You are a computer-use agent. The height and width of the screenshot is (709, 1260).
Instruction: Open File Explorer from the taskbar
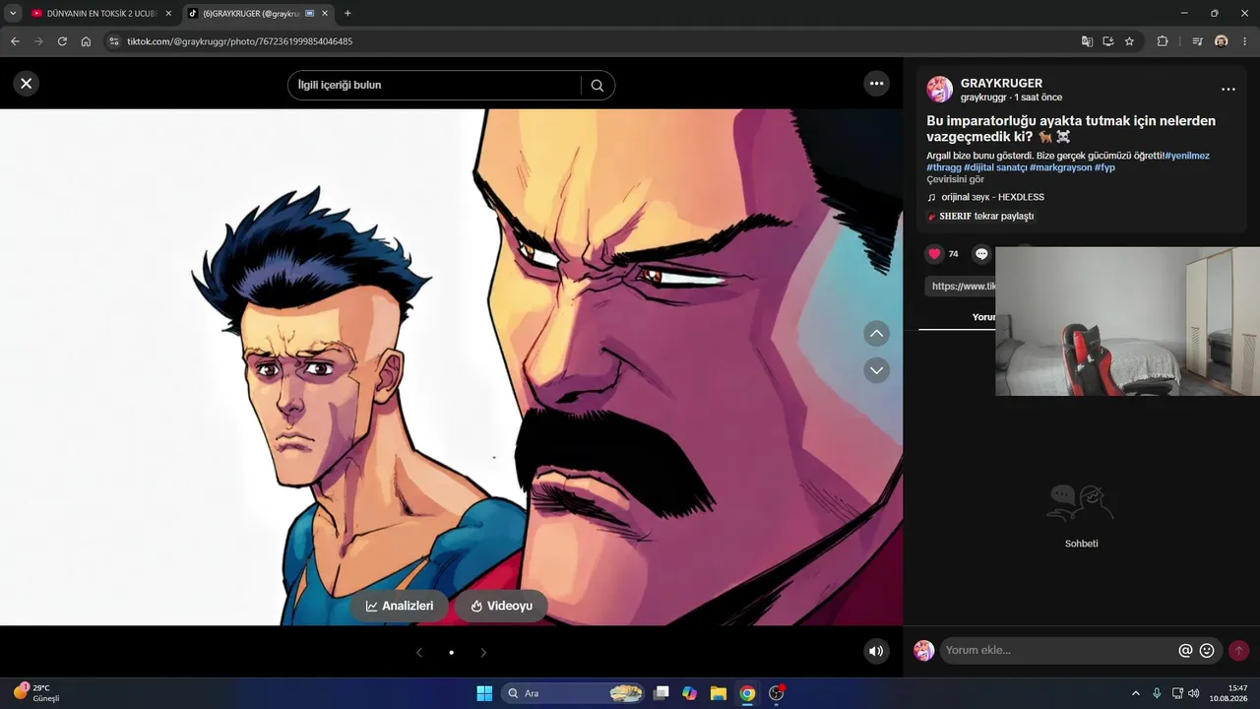point(719,693)
